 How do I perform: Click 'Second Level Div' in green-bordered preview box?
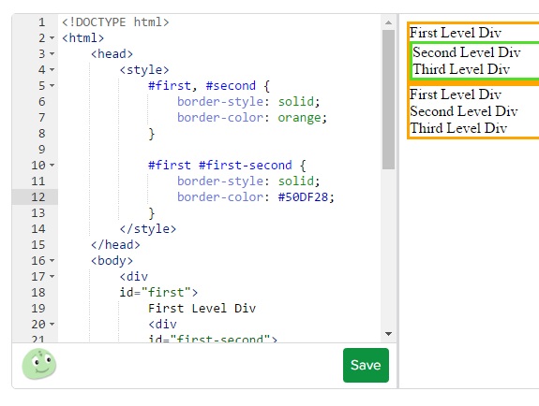coord(467,52)
